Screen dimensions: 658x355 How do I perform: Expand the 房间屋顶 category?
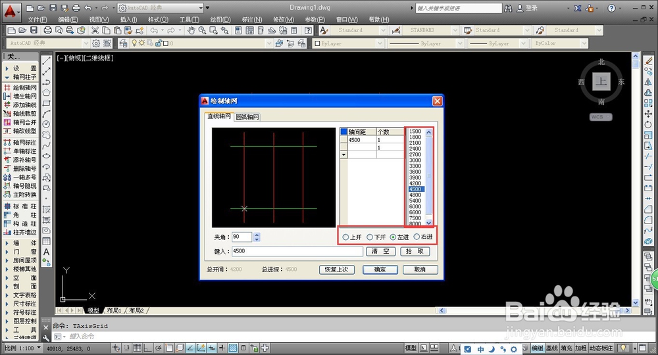click(x=20, y=260)
